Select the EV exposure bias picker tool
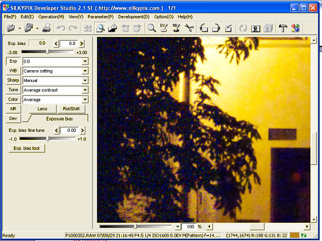Viewport: 322px width, 241px height. point(165,28)
